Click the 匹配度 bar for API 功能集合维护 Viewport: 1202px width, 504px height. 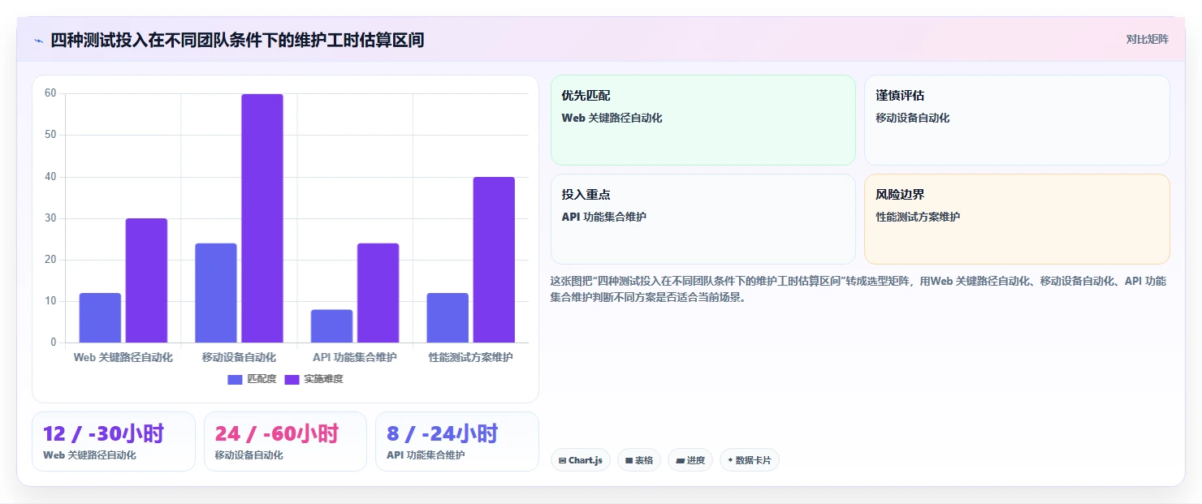[x=331, y=325]
